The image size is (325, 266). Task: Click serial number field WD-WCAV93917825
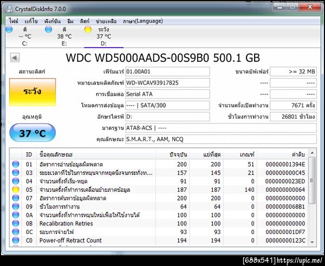[167, 83]
